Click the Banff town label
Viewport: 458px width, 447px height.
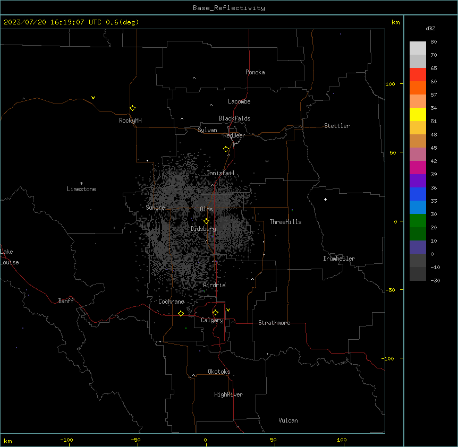66,301
